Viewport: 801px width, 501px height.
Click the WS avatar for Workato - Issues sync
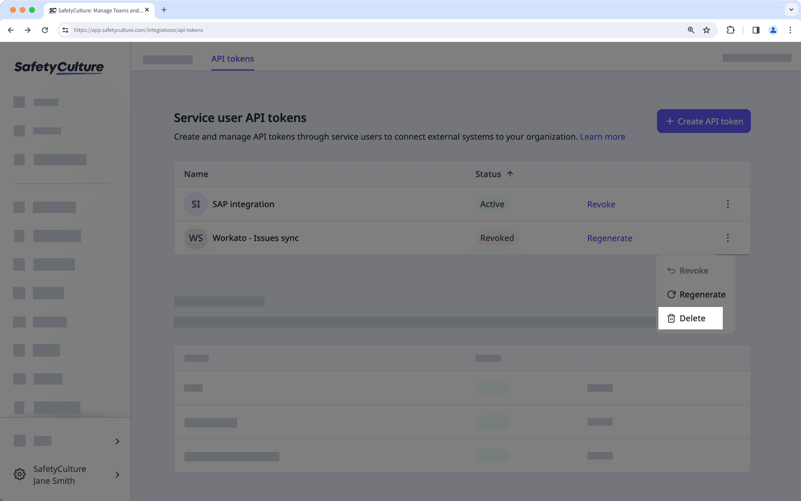(195, 238)
